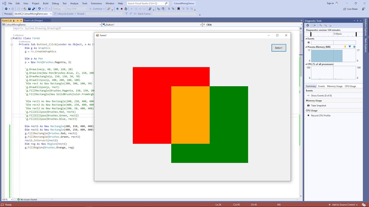Click Show Events in the Summary panel

coord(322,95)
